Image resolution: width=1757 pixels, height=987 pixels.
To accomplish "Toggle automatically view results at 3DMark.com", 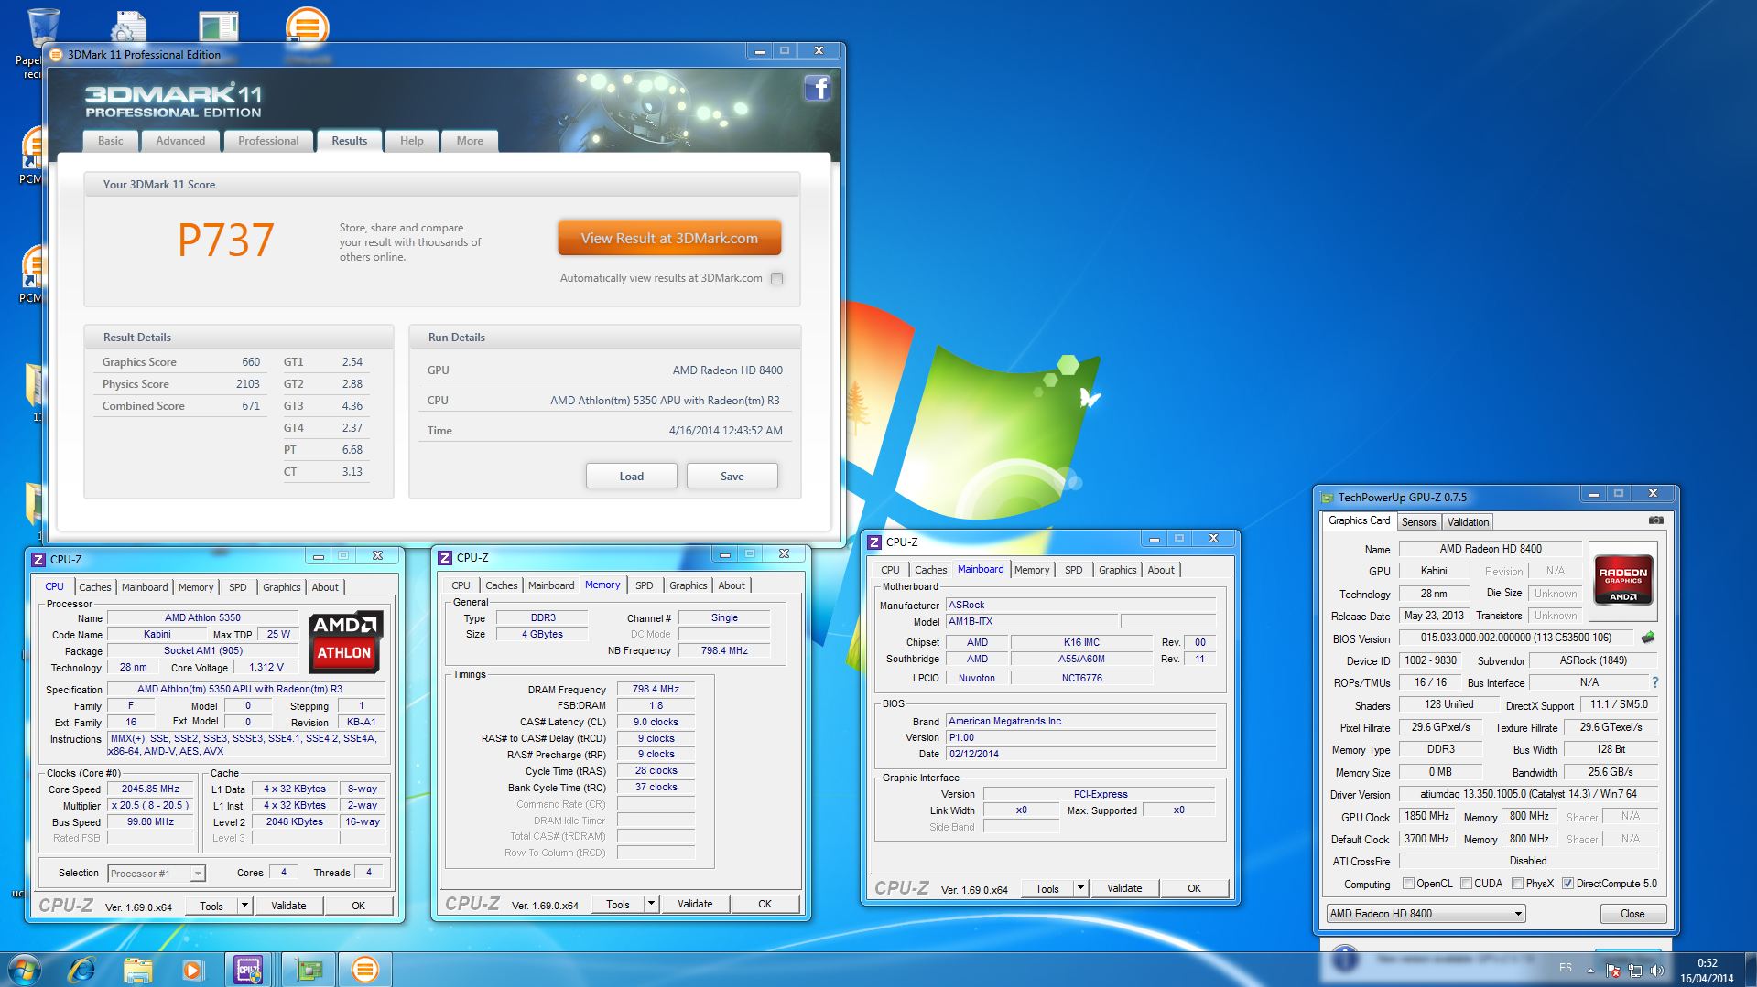I will tap(776, 278).
